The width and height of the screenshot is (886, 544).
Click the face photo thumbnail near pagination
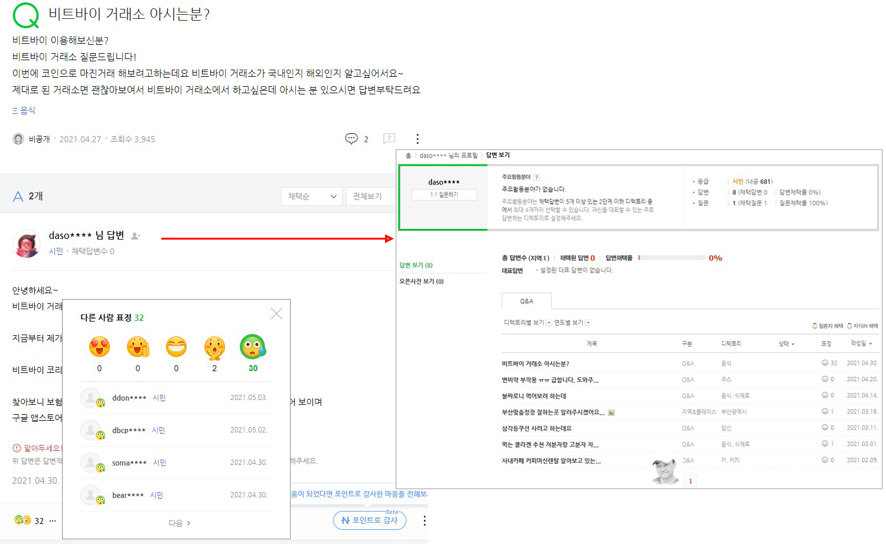pyautogui.click(x=666, y=471)
